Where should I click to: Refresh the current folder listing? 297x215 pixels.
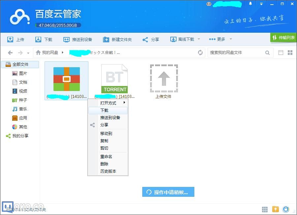pyautogui.click(x=200, y=53)
